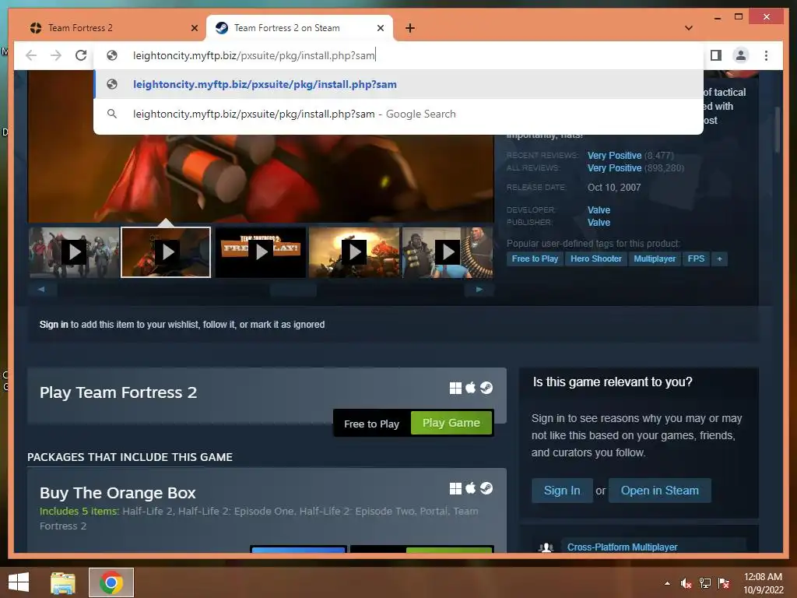Go back using the browser back arrow
The height and width of the screenshot is (598, 797).
[31, 55]
